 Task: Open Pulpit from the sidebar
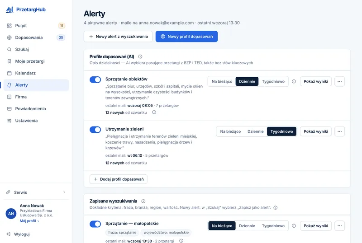coord(36,26)
